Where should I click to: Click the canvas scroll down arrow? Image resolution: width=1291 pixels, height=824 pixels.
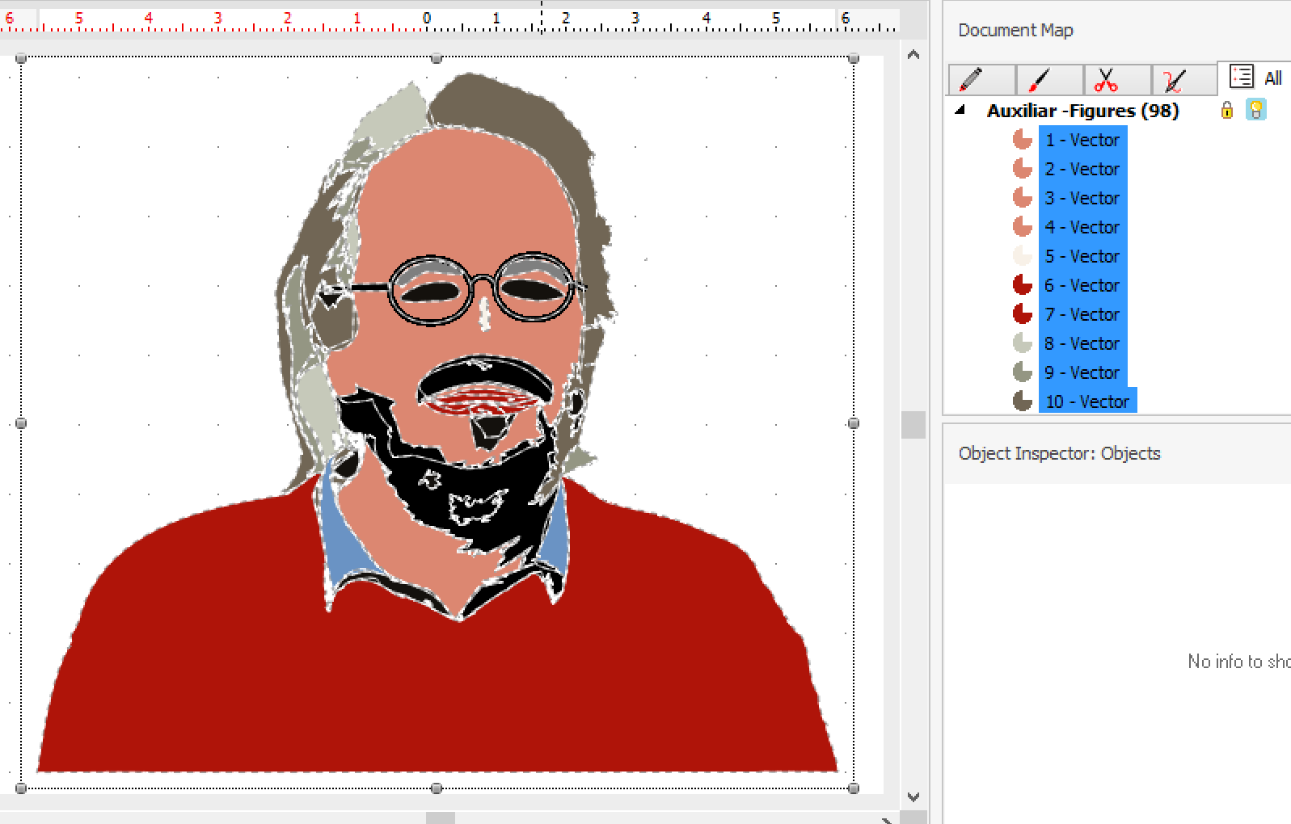point(913,797)
